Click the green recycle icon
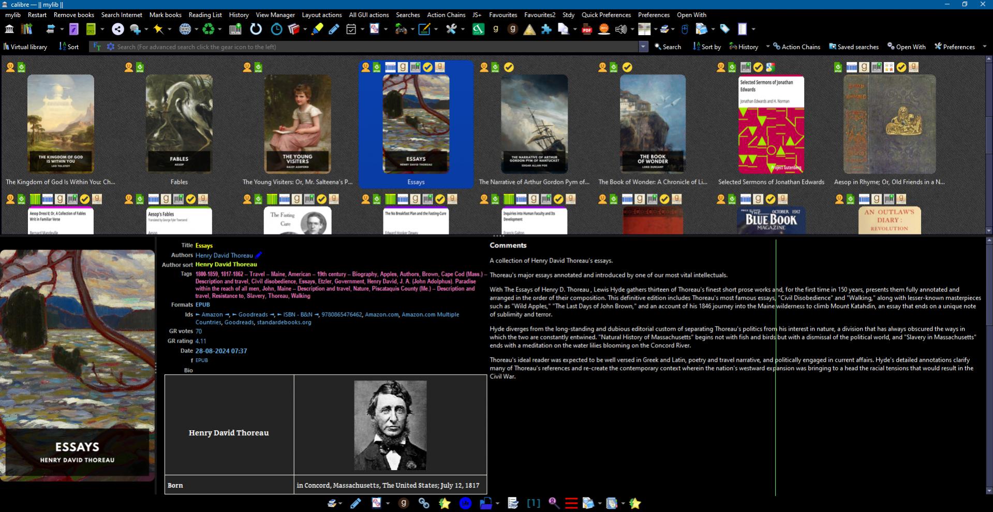 coord(209,30)
